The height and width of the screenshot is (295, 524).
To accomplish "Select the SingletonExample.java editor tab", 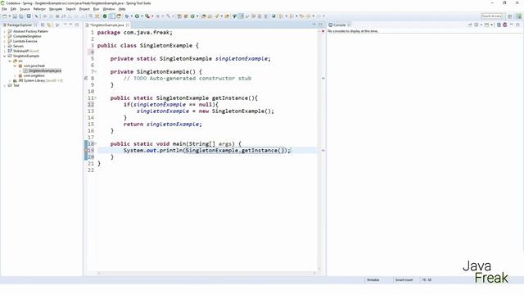I will (x=107, y=25).
